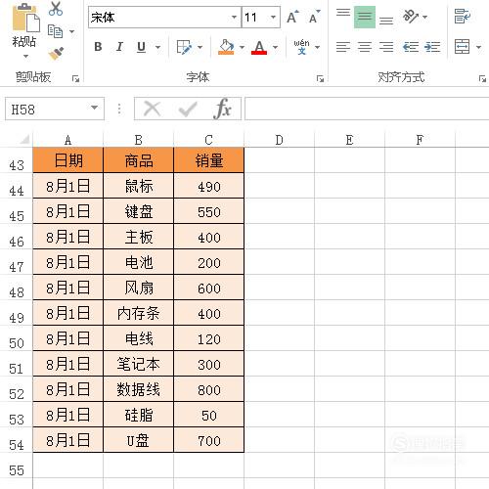
Task: Click the Increase Indent icon
Action: [x=432, y=47]
